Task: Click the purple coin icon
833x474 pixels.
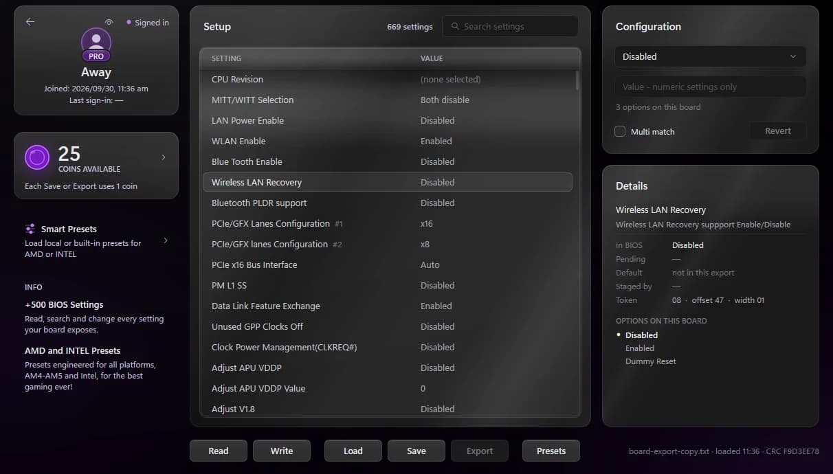Action: tap(37, 157)
